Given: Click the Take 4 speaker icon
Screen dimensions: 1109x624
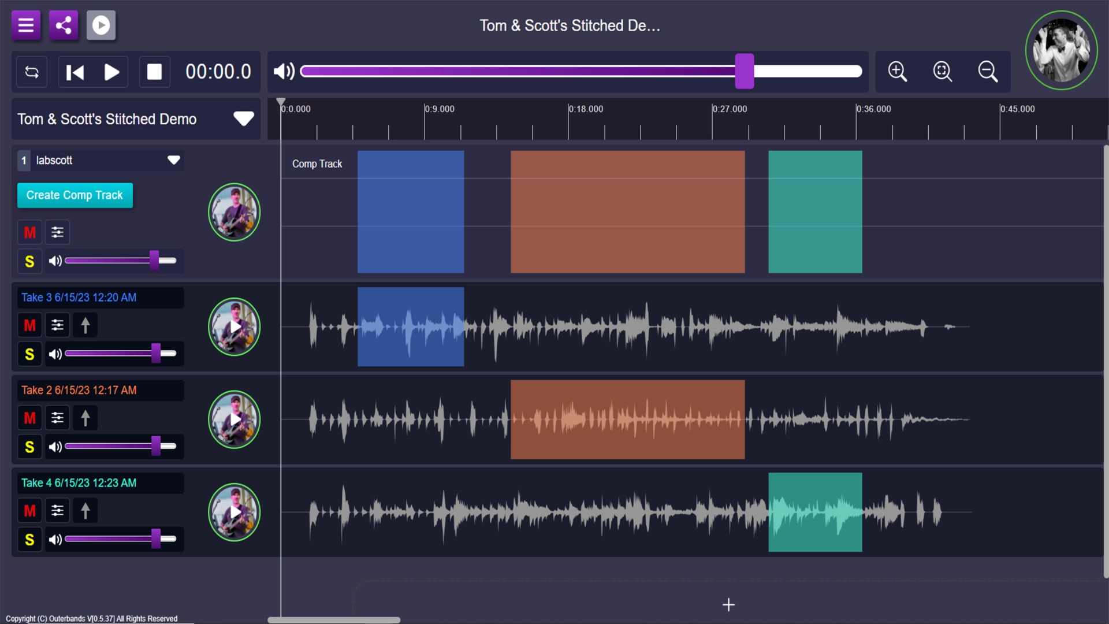Looking at the screenshot, I should click(55, 540).
